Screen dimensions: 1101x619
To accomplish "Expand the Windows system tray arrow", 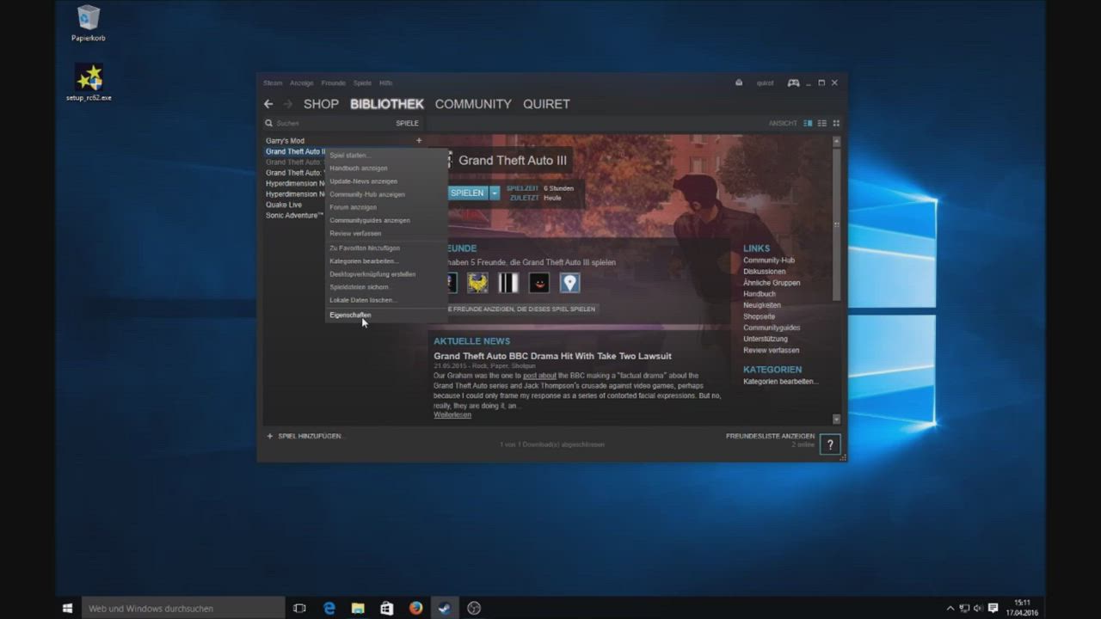I will (x=950, y=608).
